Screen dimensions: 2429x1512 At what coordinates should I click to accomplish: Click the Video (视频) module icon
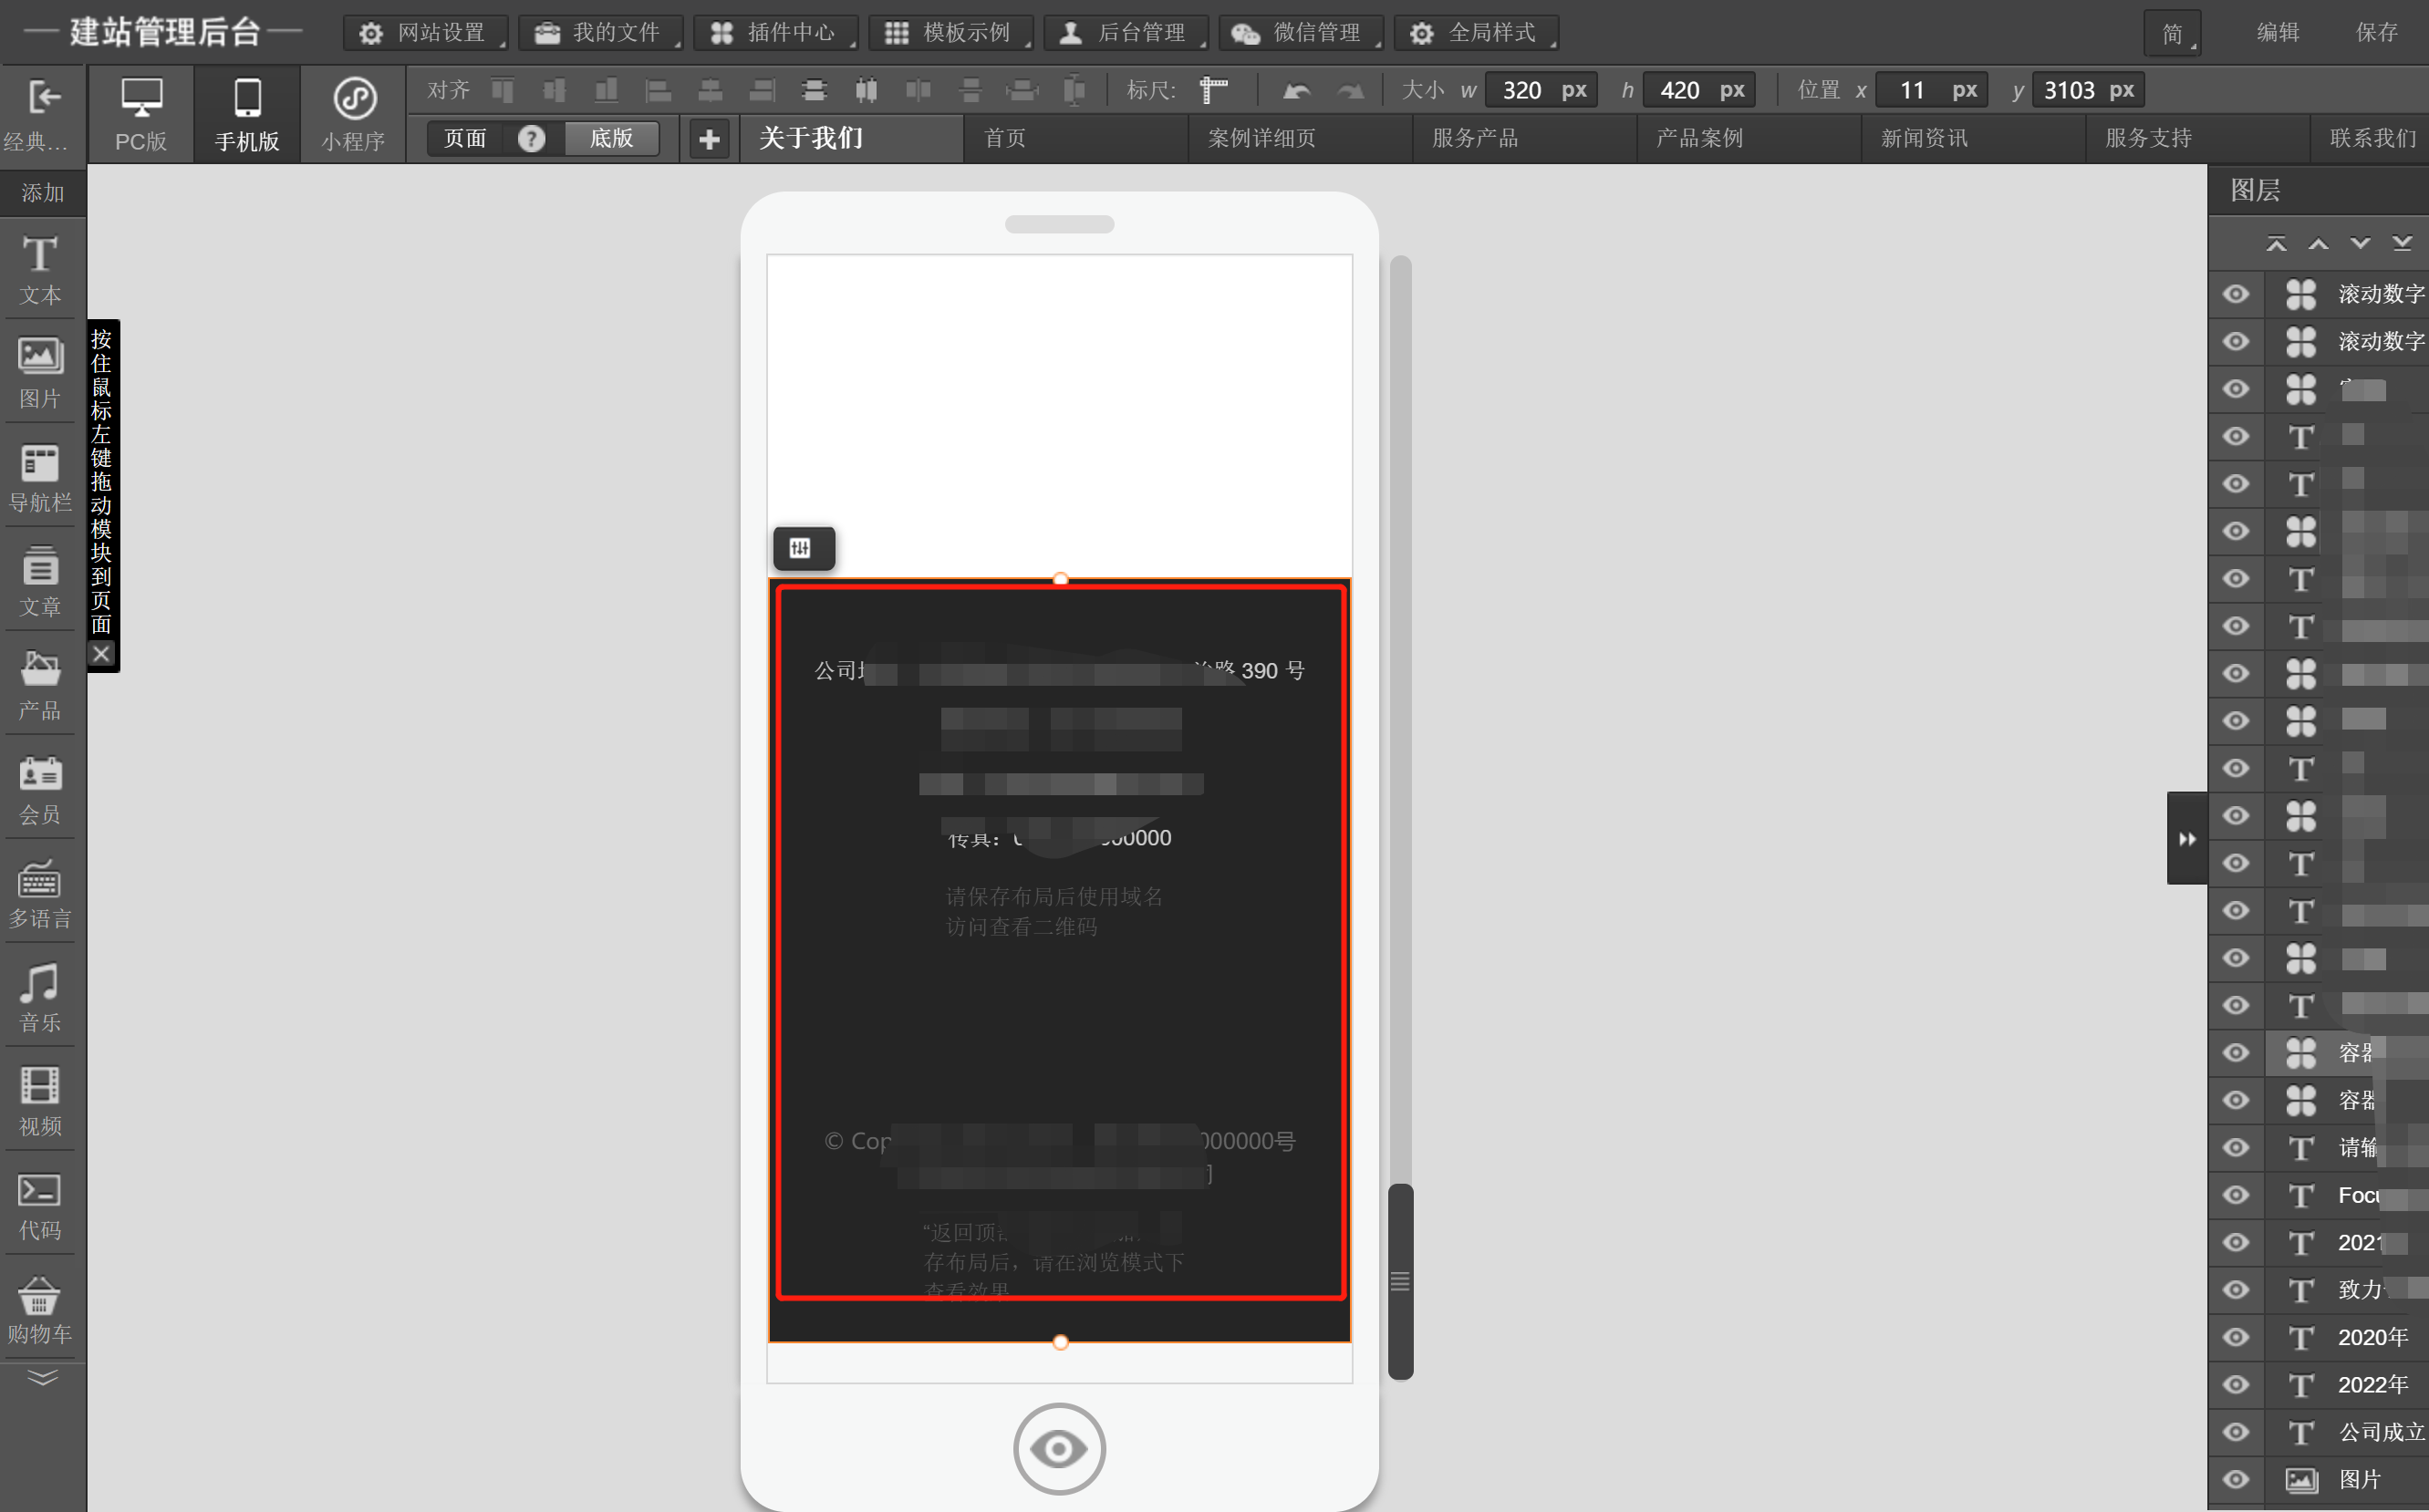pyautogui.click(x=40, y=1100)
